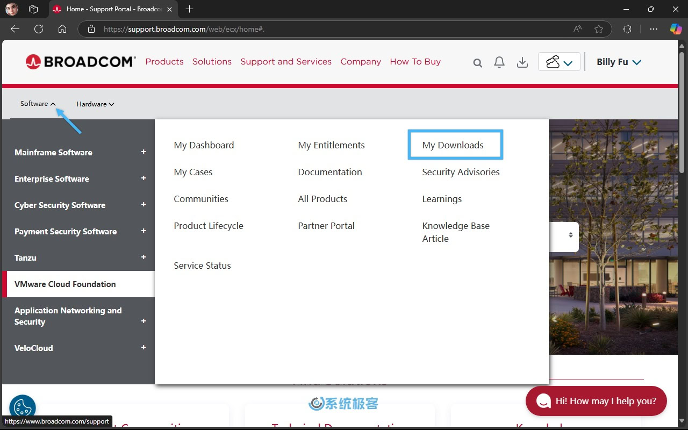This screenshot has width=688, height=430.
Task: Open Product Lifecycle link
Action: (209, 226)
